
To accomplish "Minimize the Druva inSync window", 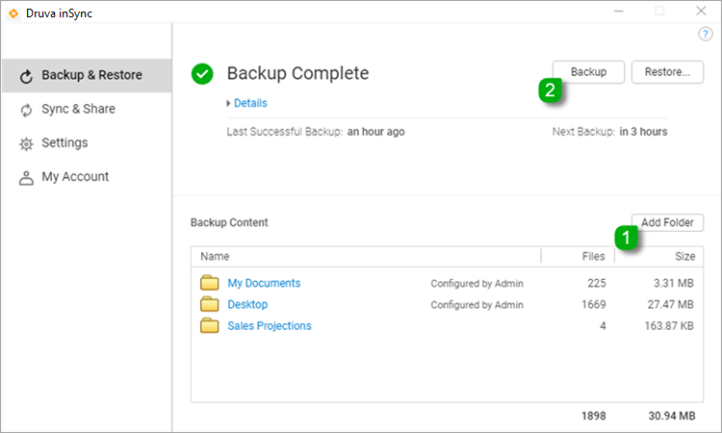I will (618, 11).
